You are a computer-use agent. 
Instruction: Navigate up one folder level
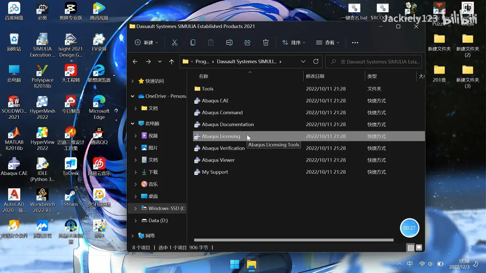click(x=171, y=61)
